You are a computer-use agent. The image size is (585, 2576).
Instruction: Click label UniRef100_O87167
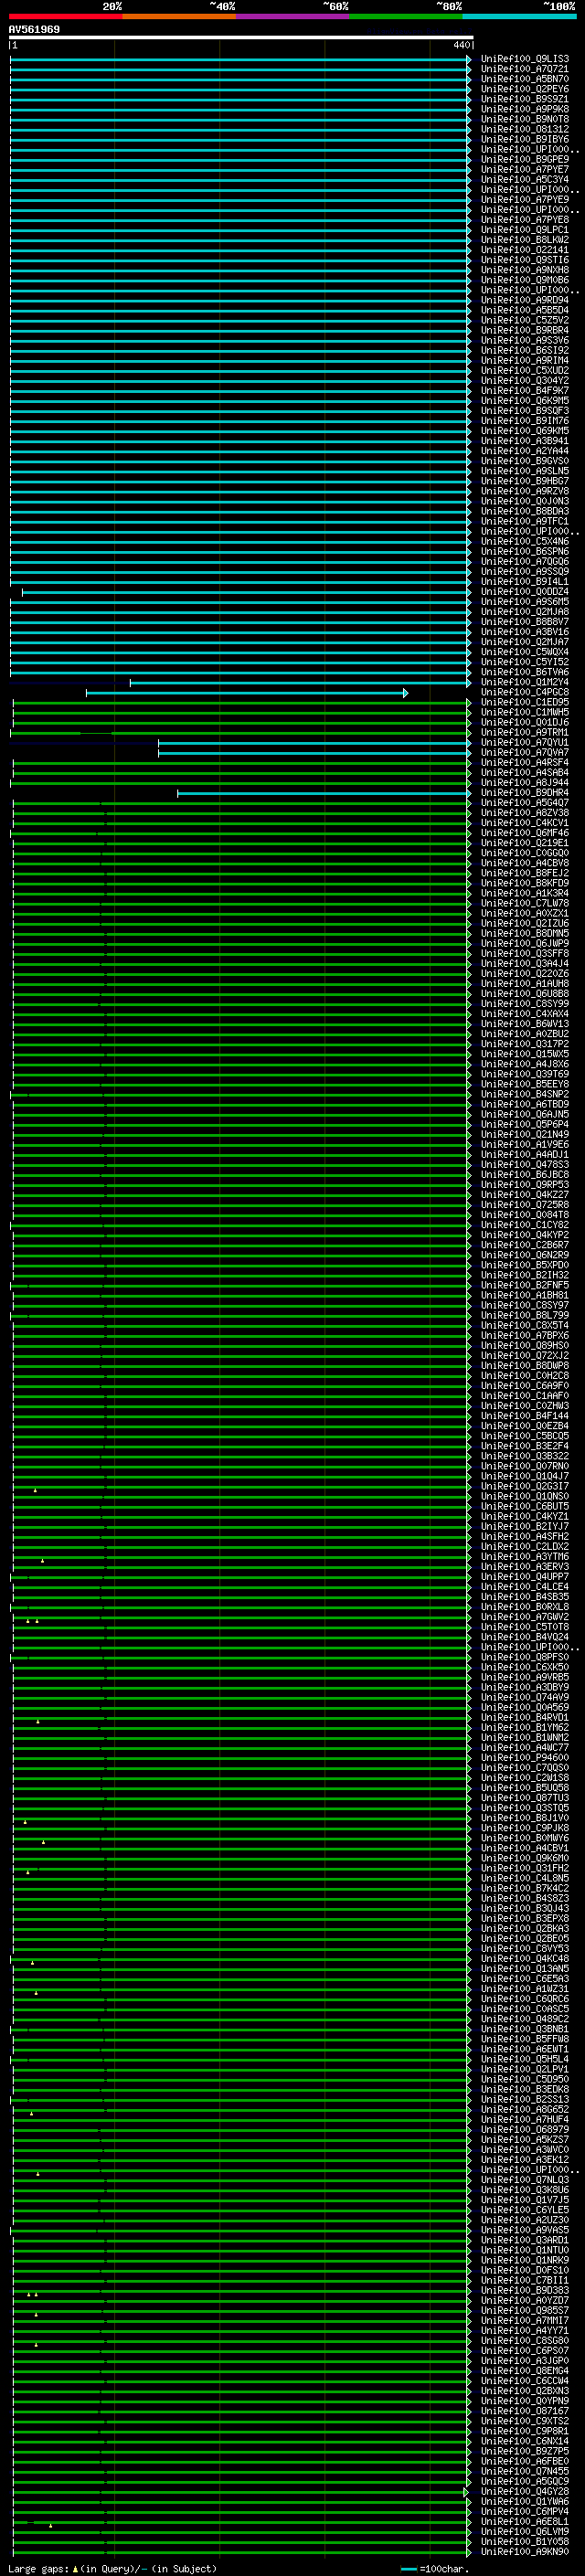[x=525, y=2411]
